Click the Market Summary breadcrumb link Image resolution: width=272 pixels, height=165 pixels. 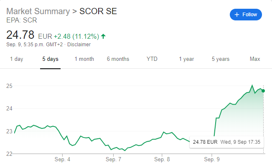[x=38, y=11]
